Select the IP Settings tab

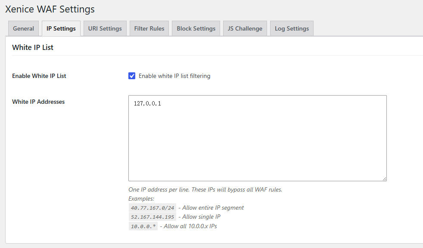pyautogui.click(x=61, y=28)
